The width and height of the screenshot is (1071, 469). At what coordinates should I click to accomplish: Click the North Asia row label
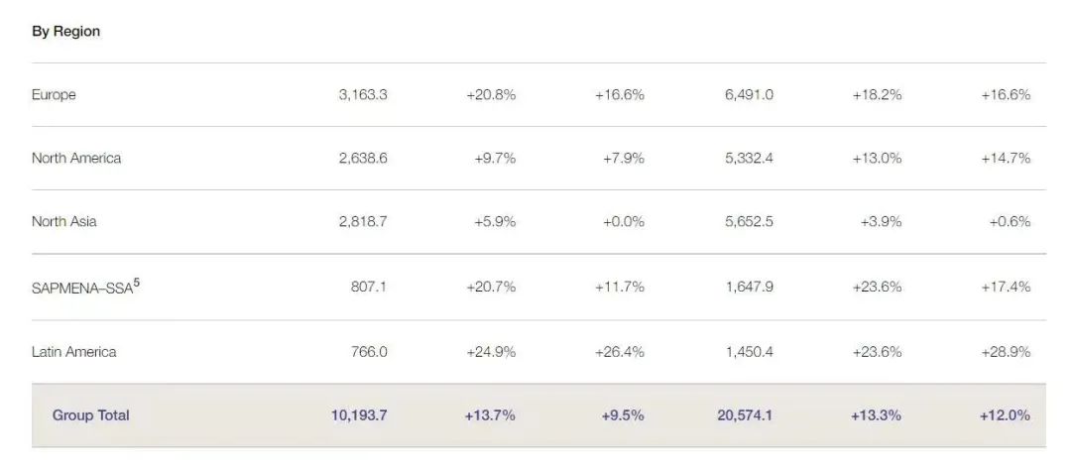click(x=64, y=221)
